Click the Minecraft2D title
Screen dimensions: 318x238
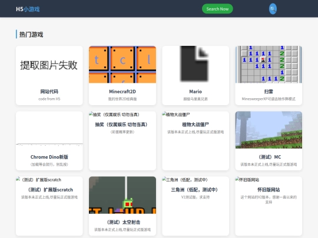pyautogui.click(x=122, y=92)
